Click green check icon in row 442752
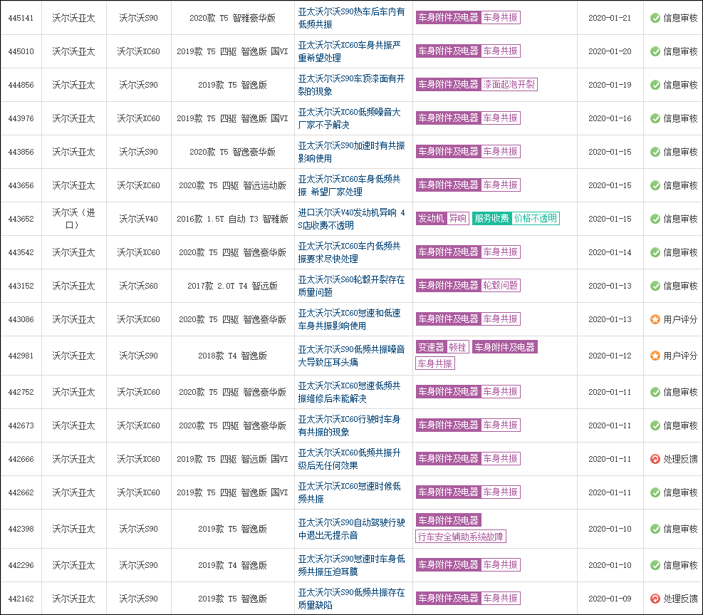The height and width of the screenshot is (615, 703). [x=655, y=392]
